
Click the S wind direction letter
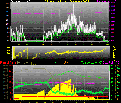click(x=114, y=53)
